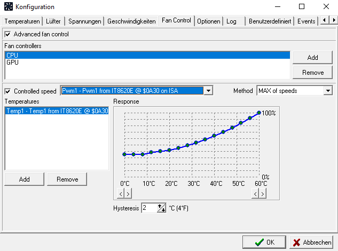Screen dimensions: 338x251
Task: Go to the Spannungen tab
Action: point(85,21)
